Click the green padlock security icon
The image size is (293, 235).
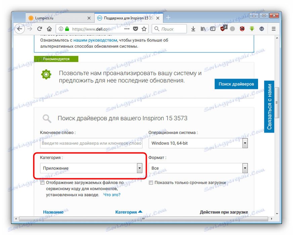pyautogui.click(x=67, y=29)
